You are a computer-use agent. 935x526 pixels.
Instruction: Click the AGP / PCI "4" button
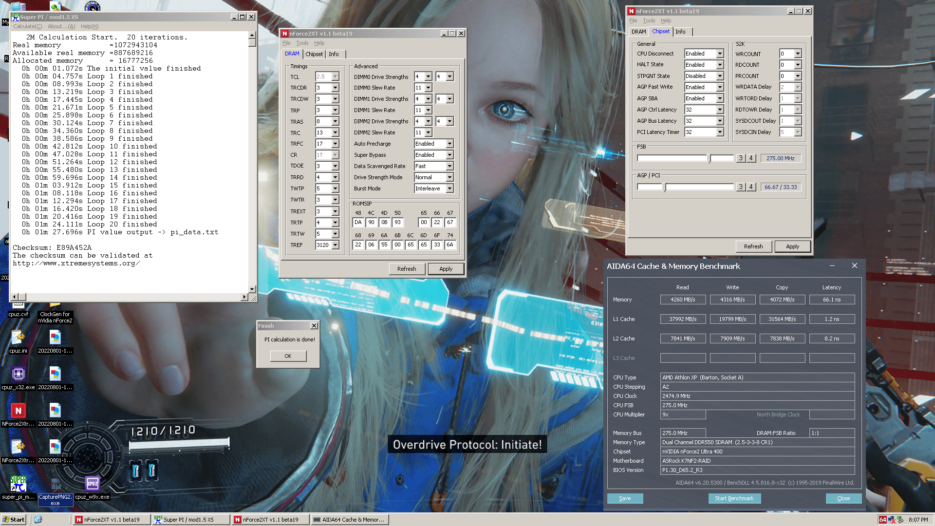(x=751, y=187)
